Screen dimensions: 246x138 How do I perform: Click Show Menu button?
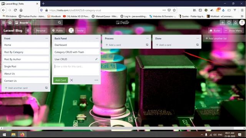234,31
